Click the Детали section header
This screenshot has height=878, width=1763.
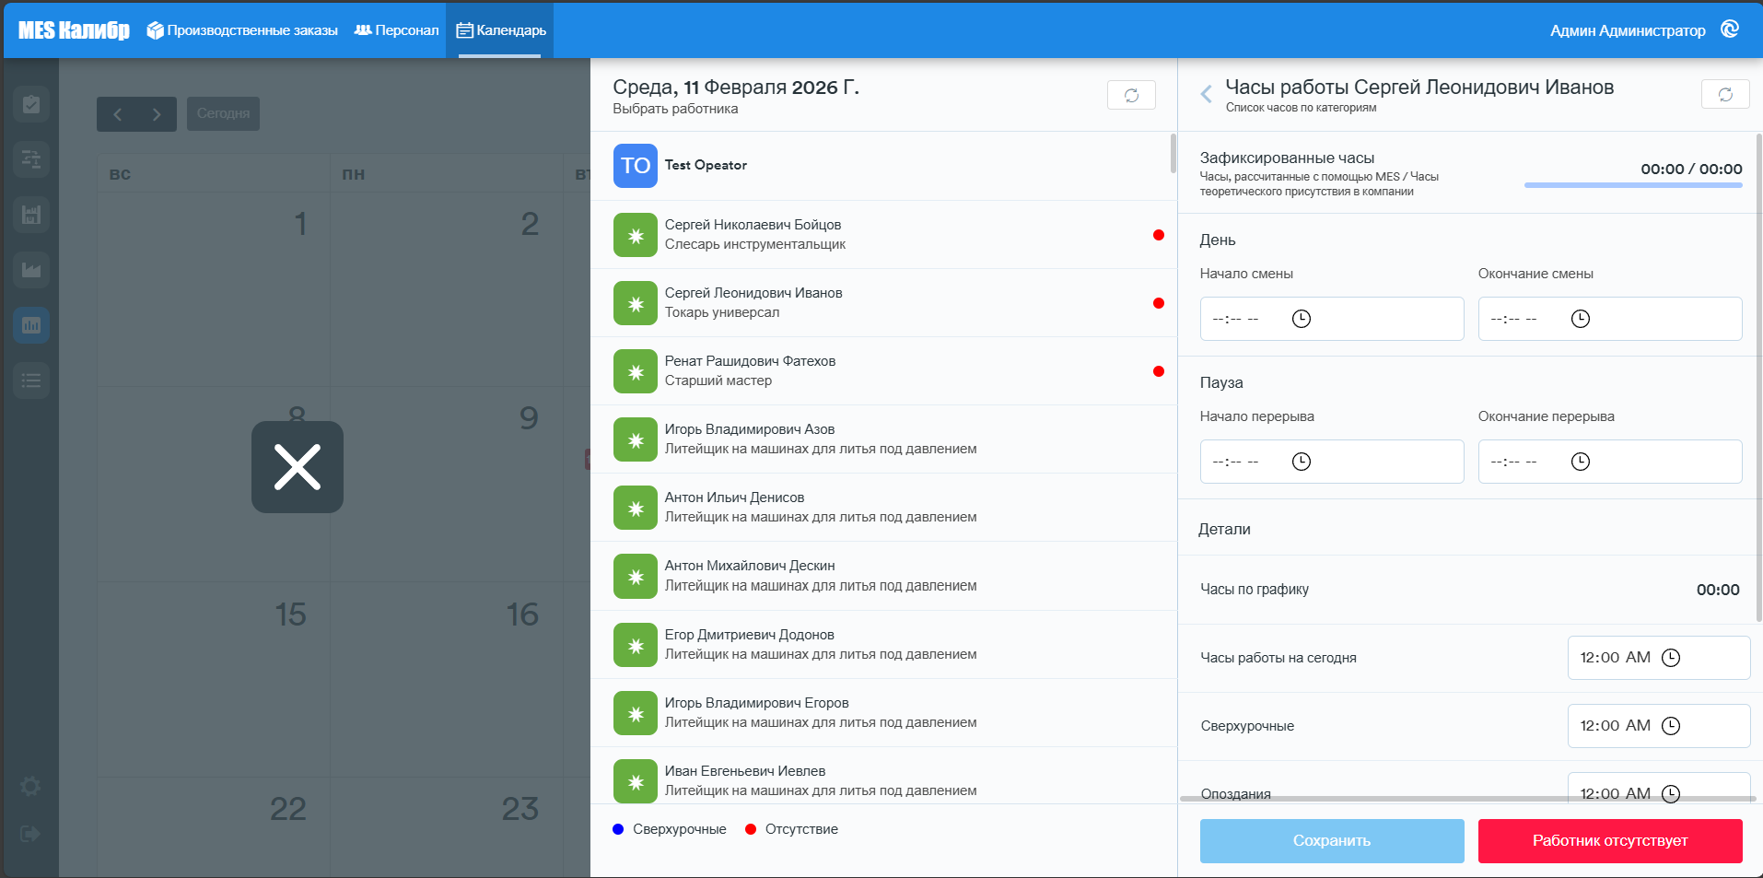[1224, 529]
